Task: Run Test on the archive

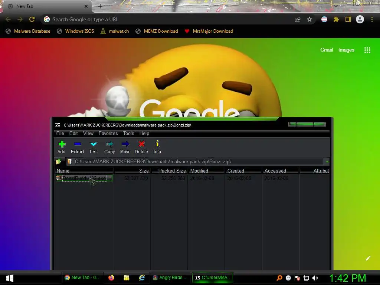Action: pos(93,147)
